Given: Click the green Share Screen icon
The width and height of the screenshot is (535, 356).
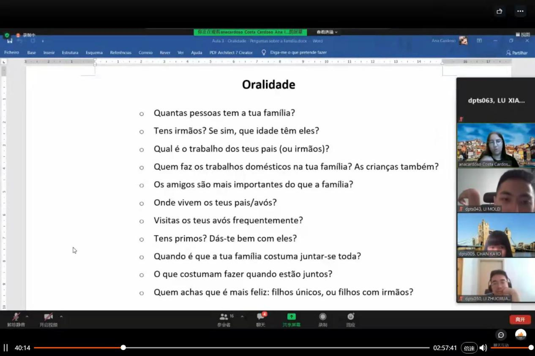Looking at the screenshot, I should coord(292,317).
